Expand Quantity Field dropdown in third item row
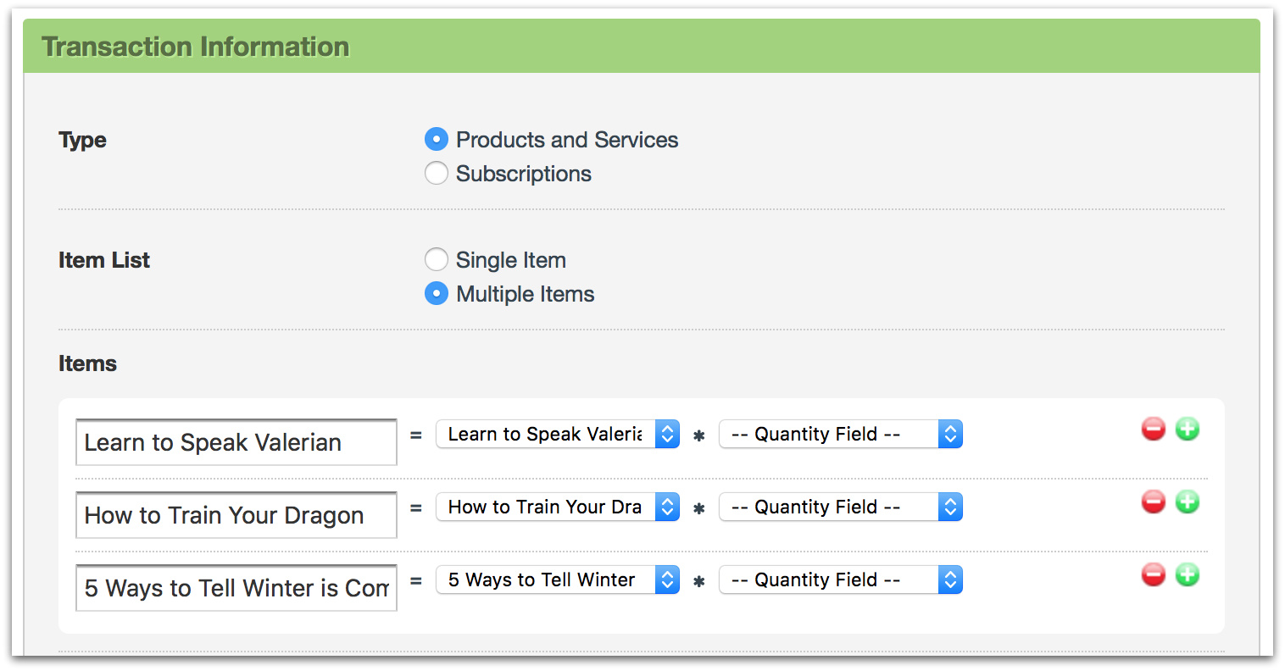The image size is (1285, 671). [x=840, y=580]
